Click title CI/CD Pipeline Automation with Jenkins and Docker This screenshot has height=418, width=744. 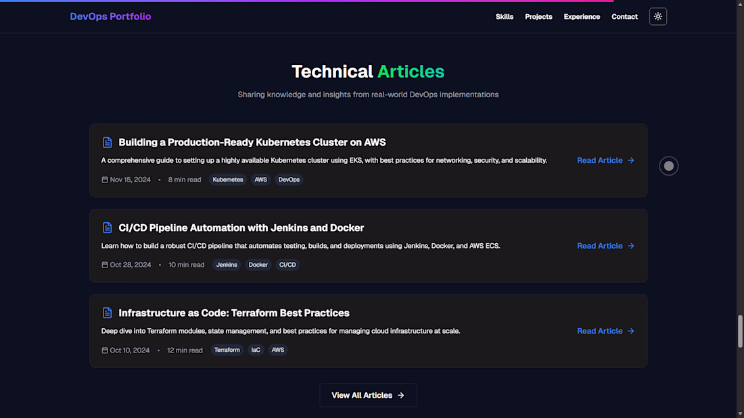tap(241, 228)
